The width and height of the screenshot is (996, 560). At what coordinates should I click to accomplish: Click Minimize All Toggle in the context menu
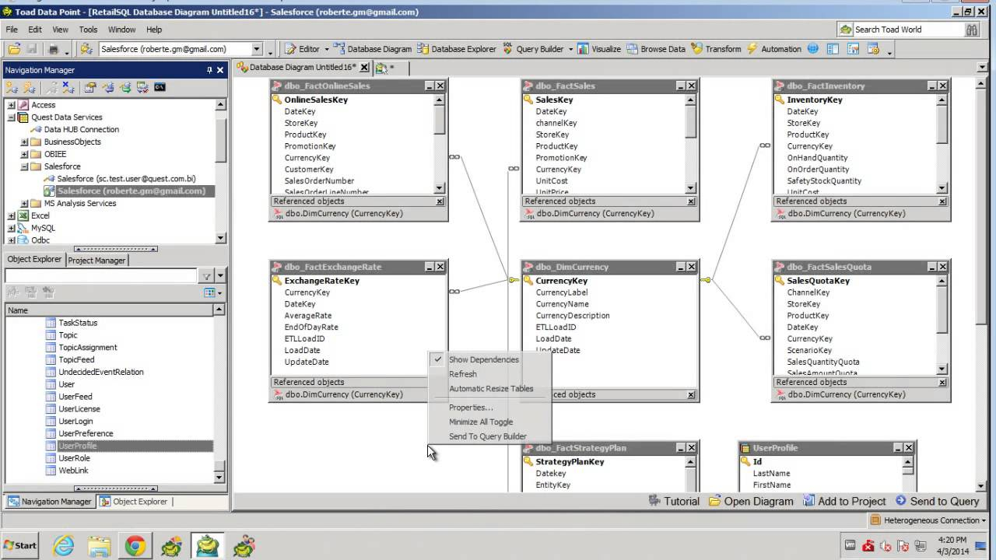click(x=480, y=422)
